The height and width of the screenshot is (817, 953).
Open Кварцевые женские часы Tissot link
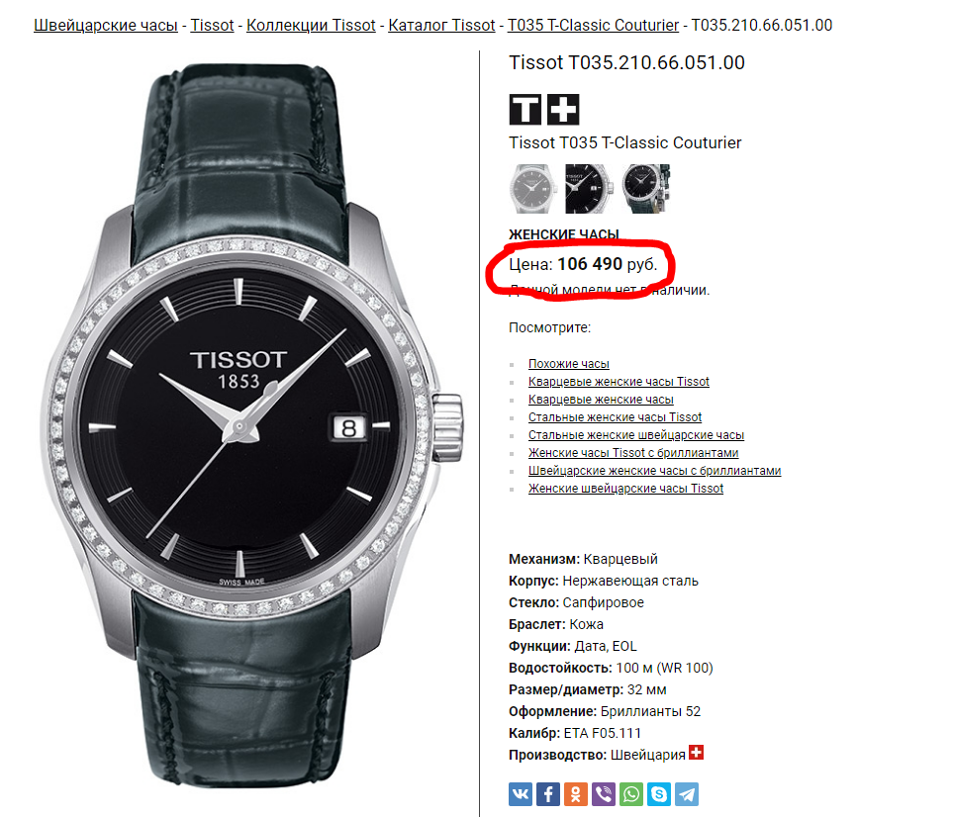(x=619, y=382)
